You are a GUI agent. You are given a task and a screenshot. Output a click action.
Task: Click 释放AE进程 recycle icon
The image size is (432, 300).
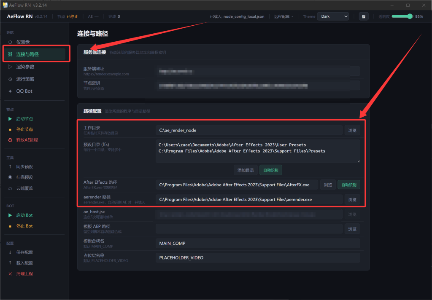(10, 140)
